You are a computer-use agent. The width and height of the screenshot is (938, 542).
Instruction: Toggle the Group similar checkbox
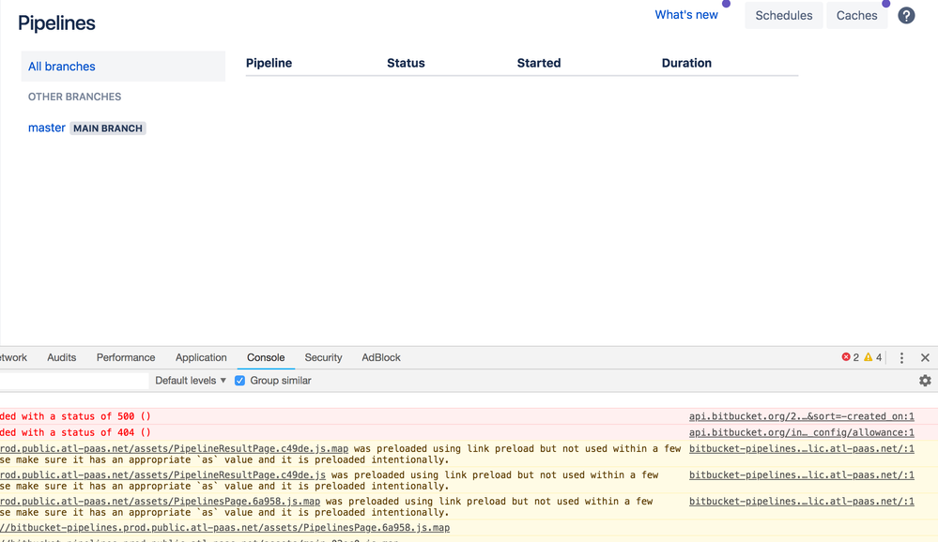239,381
